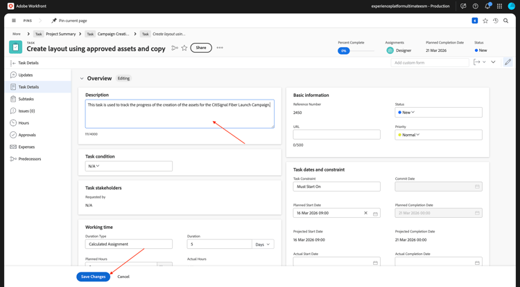Open the help question mark icon
520x287 pixels.
tap(475, 6)
